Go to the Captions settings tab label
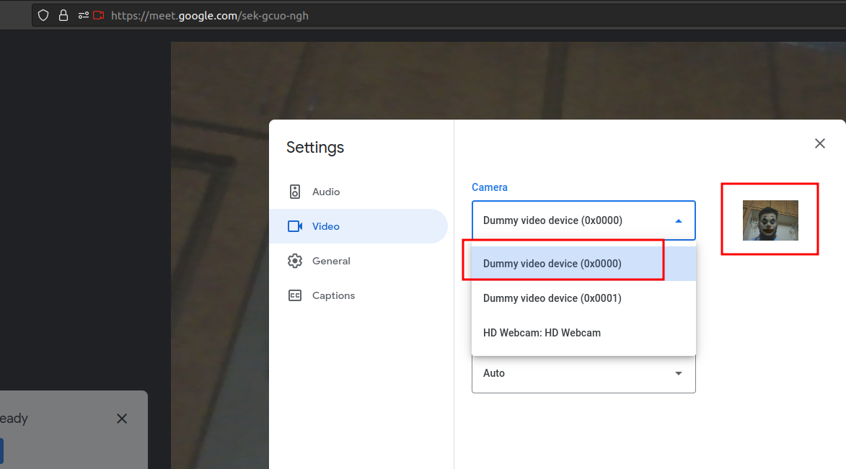The width and height of the screenshot is (846, 469). (x=333, y=295)
